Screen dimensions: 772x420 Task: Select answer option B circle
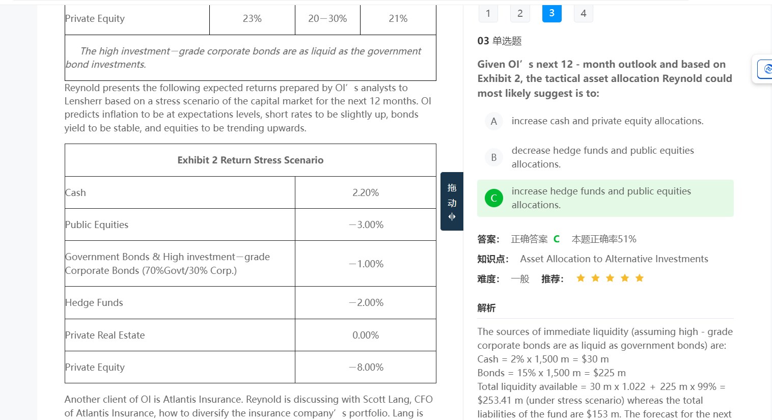pyautogui.click(x=493, y=157)
